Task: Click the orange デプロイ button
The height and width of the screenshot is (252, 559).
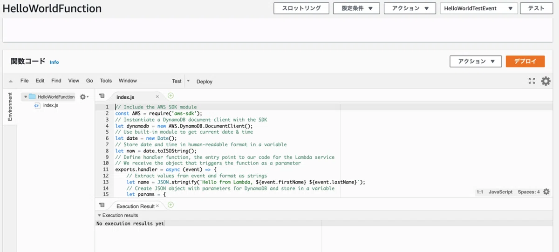Action: [525, 61]
